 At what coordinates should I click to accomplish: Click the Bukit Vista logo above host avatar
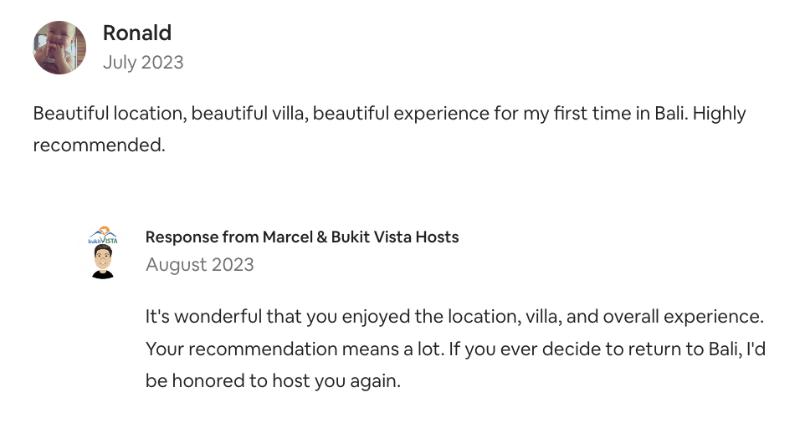[103, 235]
